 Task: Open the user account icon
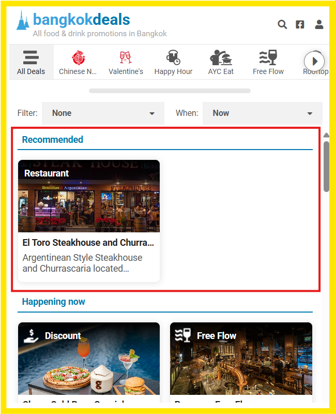pos(319,24)
